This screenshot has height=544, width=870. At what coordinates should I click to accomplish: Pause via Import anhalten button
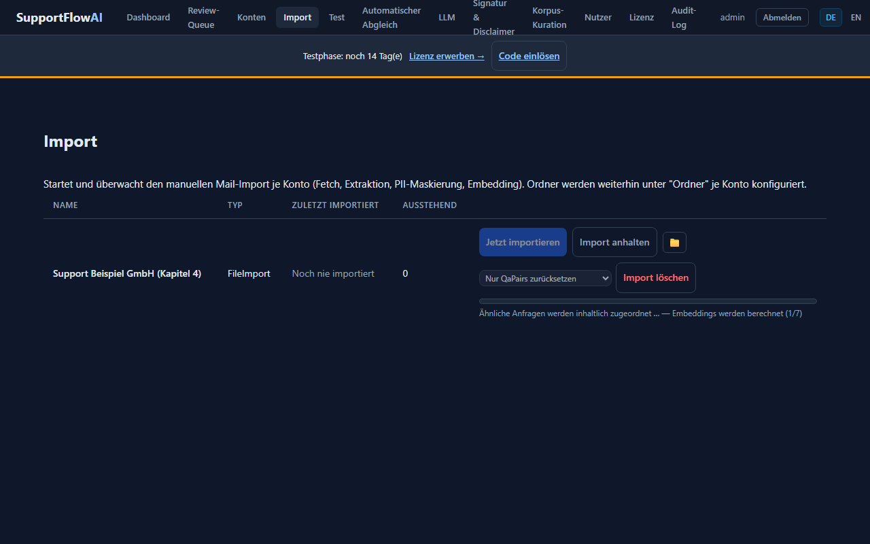[614, 242]
